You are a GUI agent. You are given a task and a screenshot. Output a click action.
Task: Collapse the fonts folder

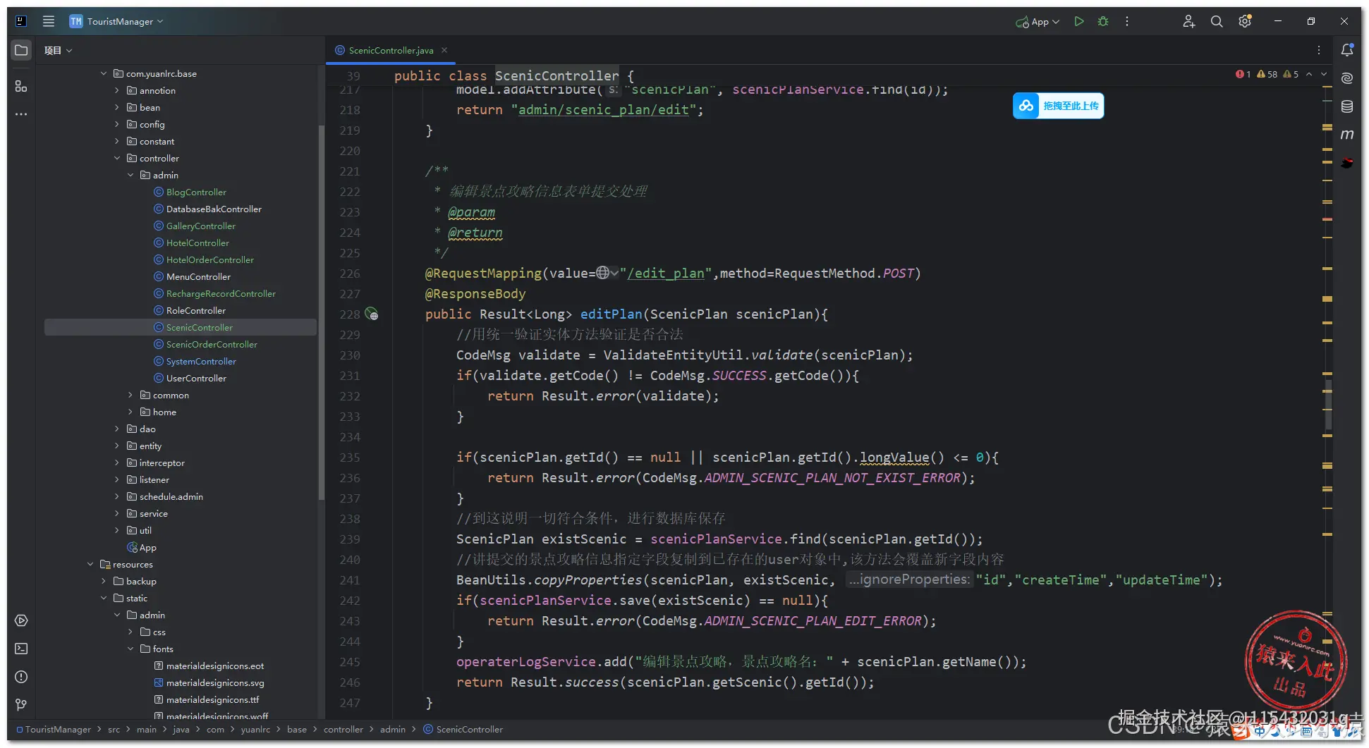(x=130, y=649)
